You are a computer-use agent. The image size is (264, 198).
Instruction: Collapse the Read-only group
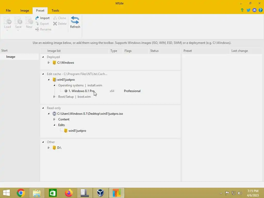click(43, 108)
